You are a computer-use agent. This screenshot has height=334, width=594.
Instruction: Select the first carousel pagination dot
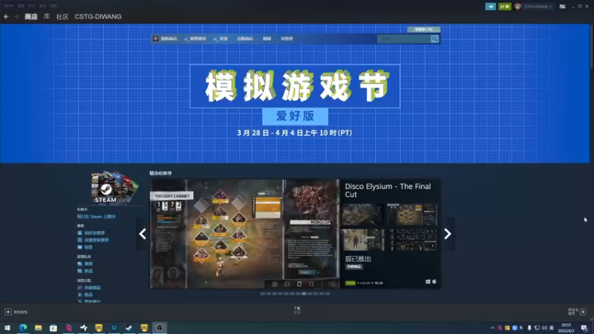[263, 294]
